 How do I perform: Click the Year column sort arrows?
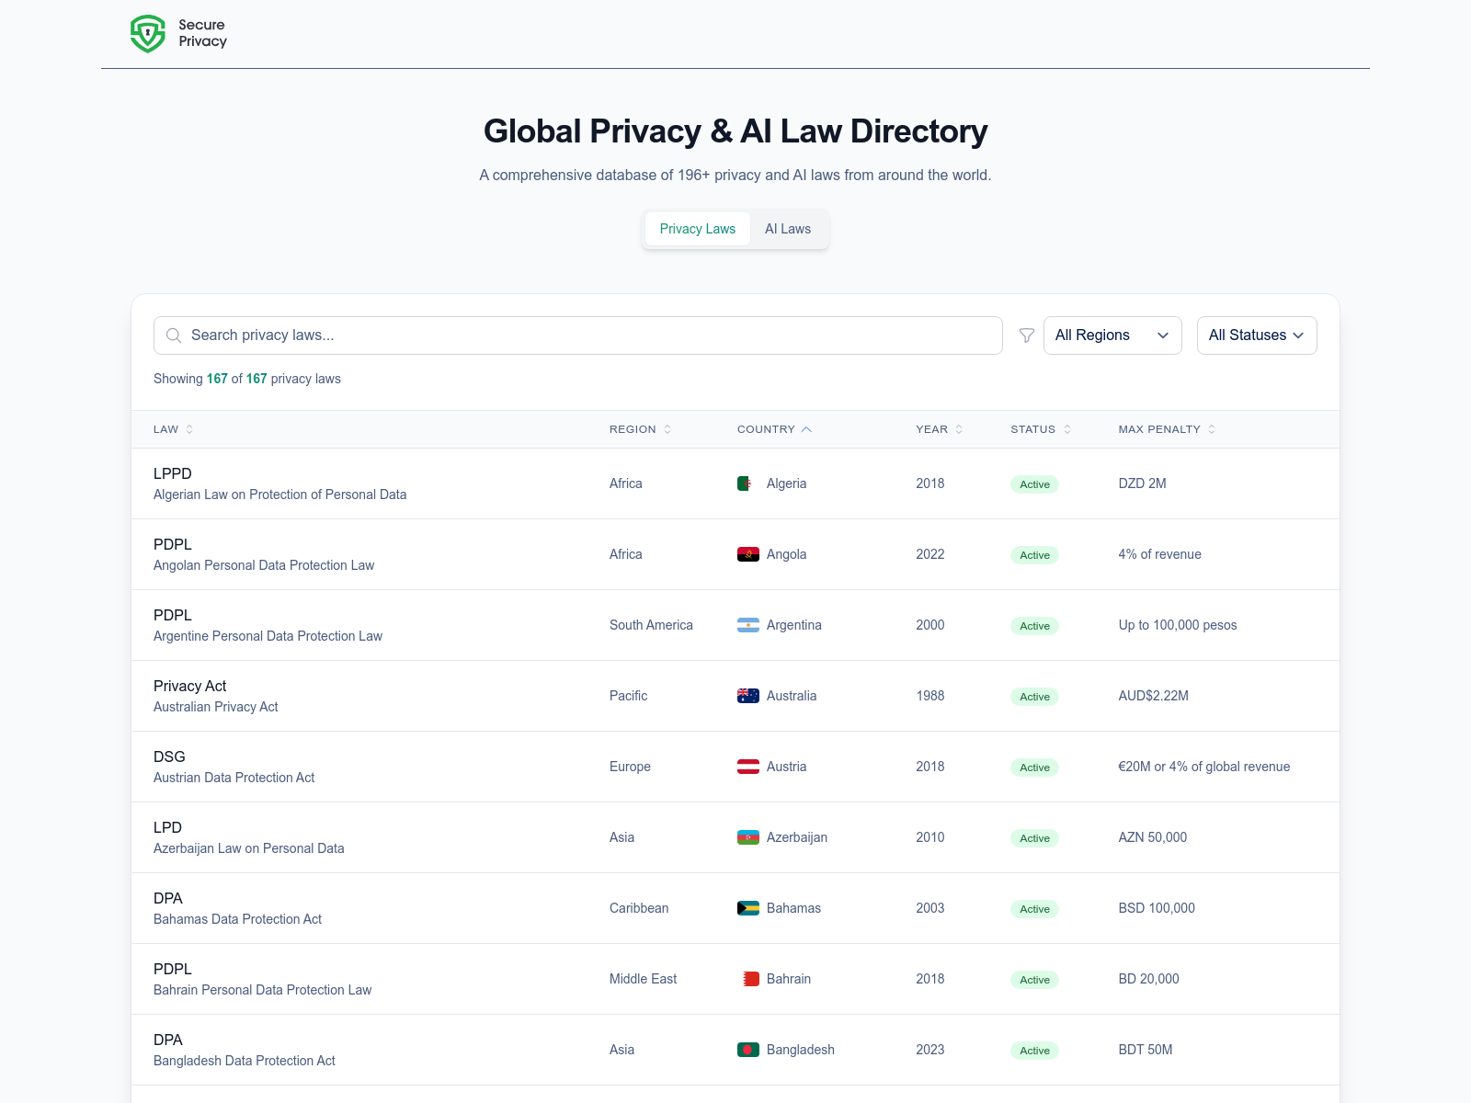pyautogui.click(x=959, y=428)
